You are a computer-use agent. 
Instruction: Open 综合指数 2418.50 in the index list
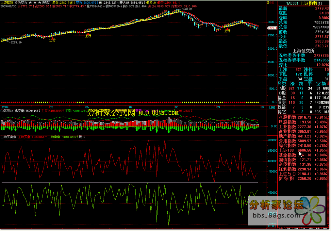[303, 145]
